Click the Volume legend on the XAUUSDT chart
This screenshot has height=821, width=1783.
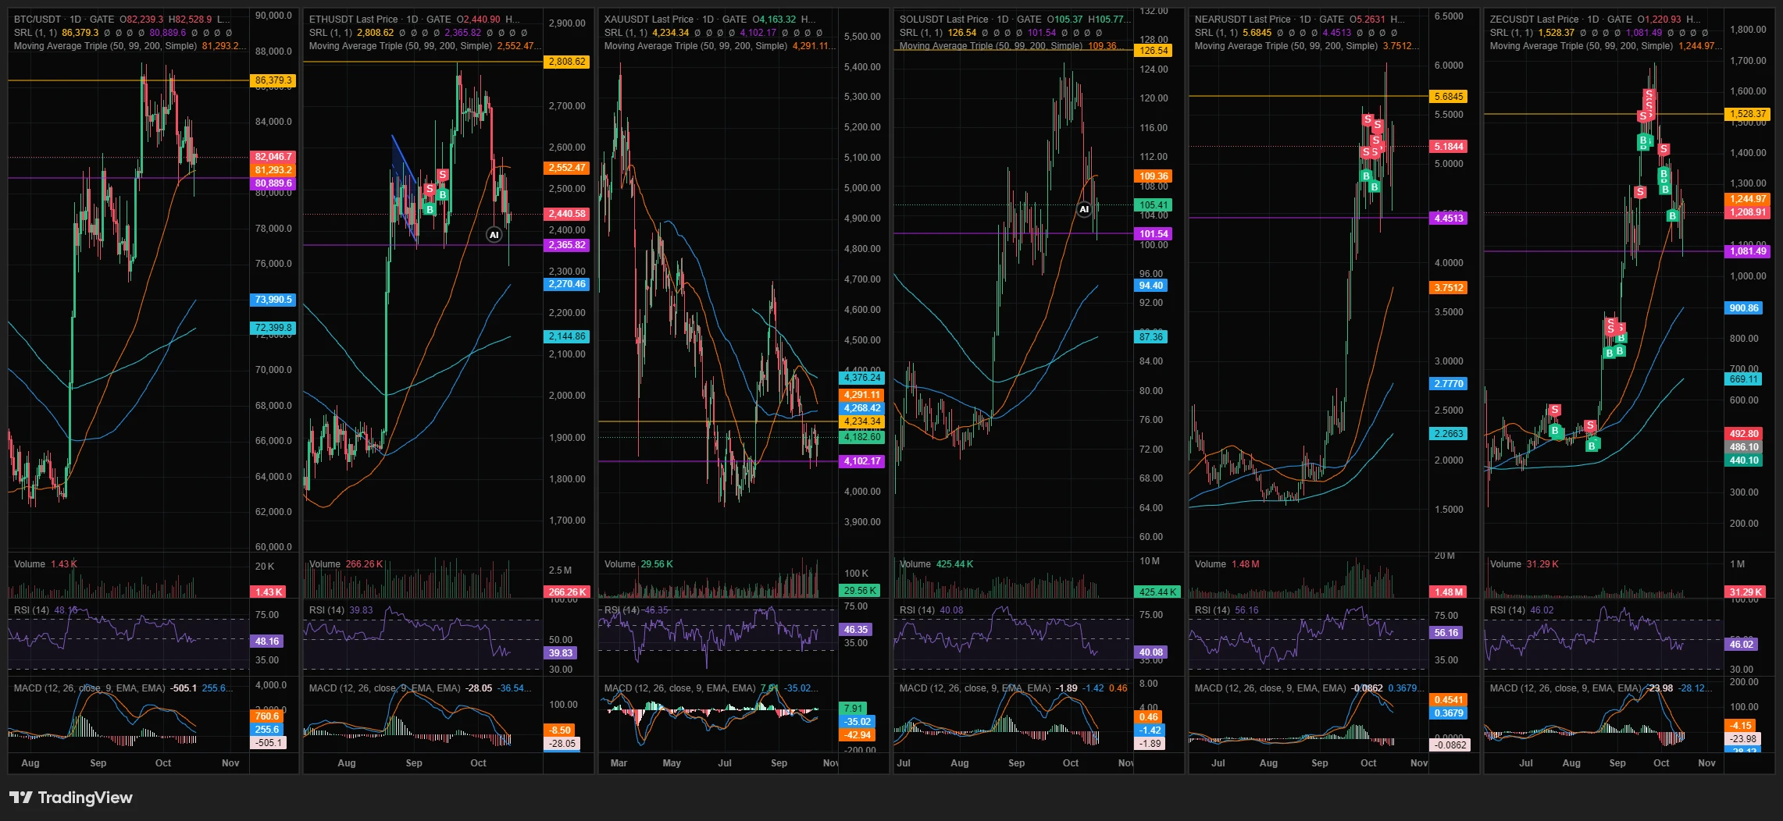(620, 564)
